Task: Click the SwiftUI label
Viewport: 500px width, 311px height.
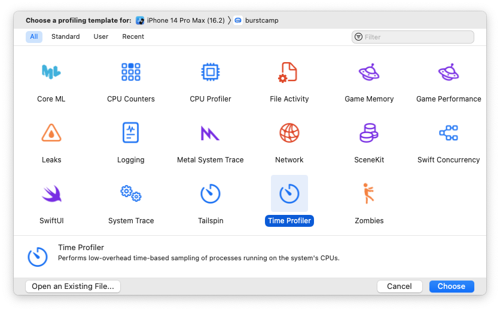Action: coord(51,221)
